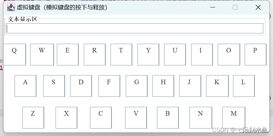
Task: Click the U key button
Action: click(x=175, y=54)
